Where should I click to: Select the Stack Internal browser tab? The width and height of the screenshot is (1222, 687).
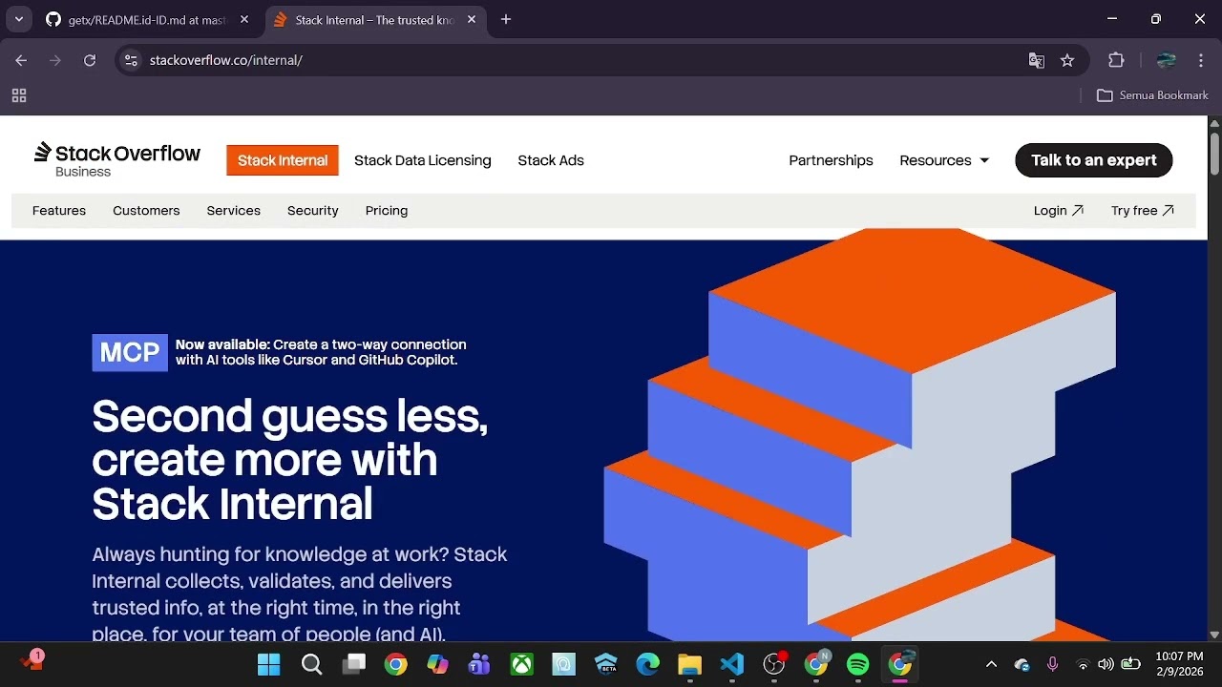tap(373, 19)
